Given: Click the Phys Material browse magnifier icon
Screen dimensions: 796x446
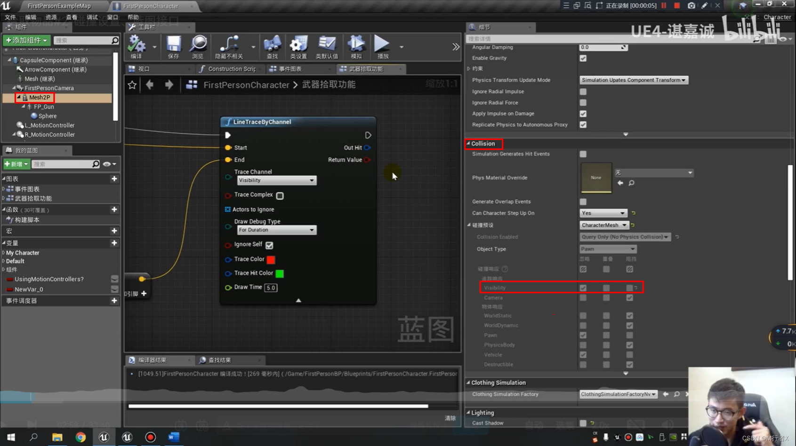Looking at the screenshot, I should tap(631, 183).
